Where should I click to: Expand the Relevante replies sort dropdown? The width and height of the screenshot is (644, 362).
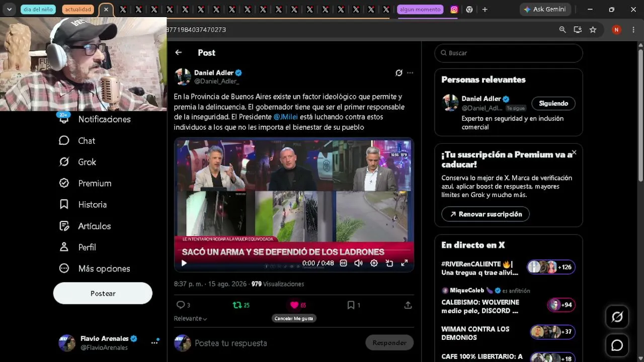191,318
